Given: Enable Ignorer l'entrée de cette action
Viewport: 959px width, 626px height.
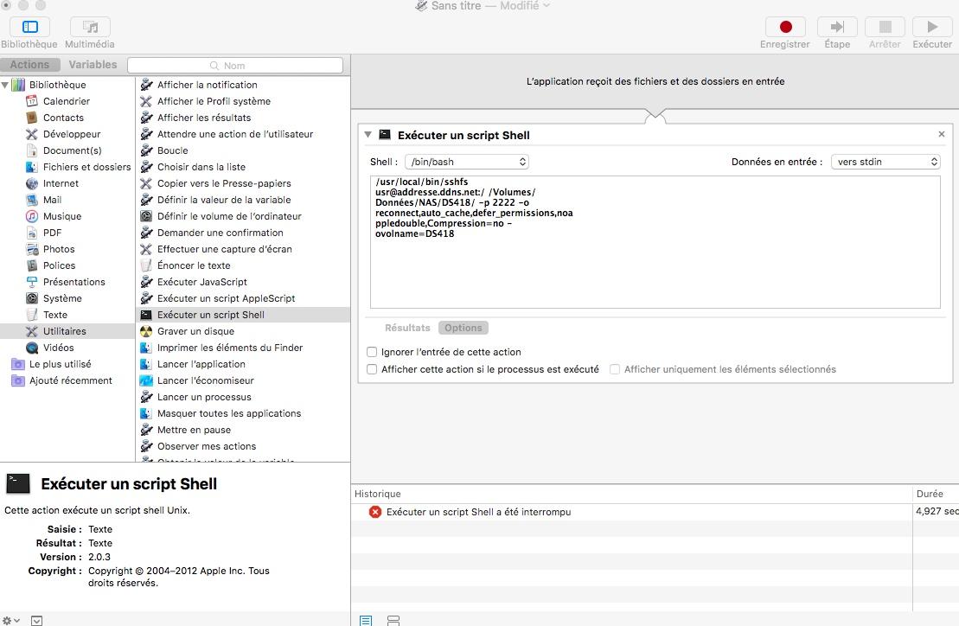Looking at the screenshot, I should point(372,352).
